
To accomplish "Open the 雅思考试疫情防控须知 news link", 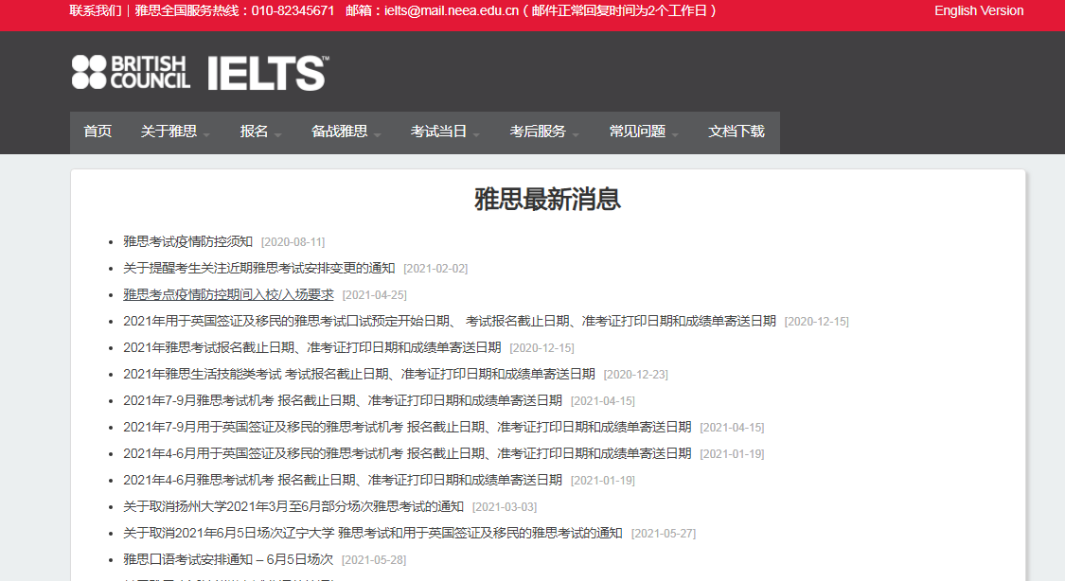I will point(187,241).
